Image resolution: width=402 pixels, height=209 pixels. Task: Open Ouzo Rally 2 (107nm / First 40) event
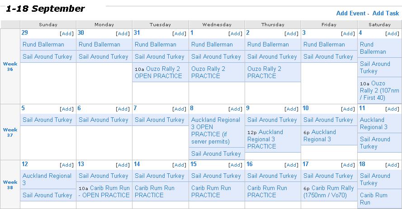[x=379, y=90]
